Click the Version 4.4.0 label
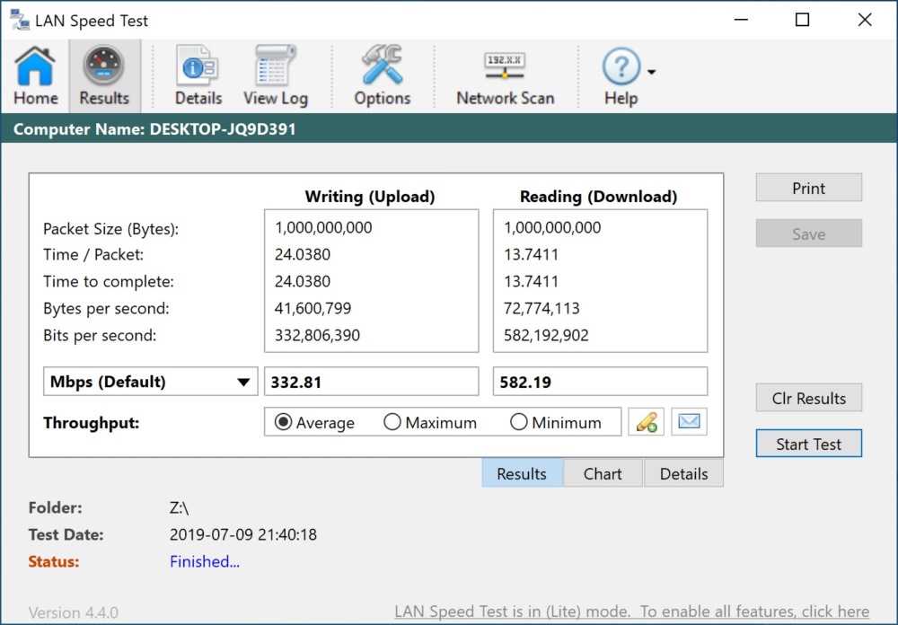The width and height of the screenshot is (898, 625). pyautogui.click(x=74, y=612)
